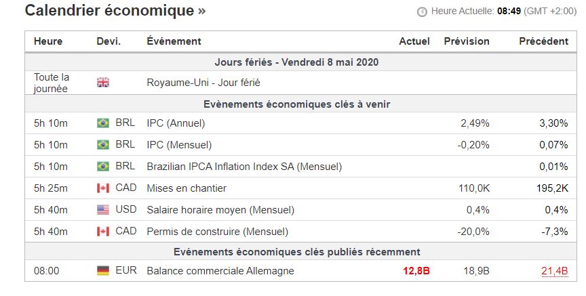Viewport: 586px width, 296px height.
Task: Click the United Kingdom flag icon
Action: tap(103, 83)
